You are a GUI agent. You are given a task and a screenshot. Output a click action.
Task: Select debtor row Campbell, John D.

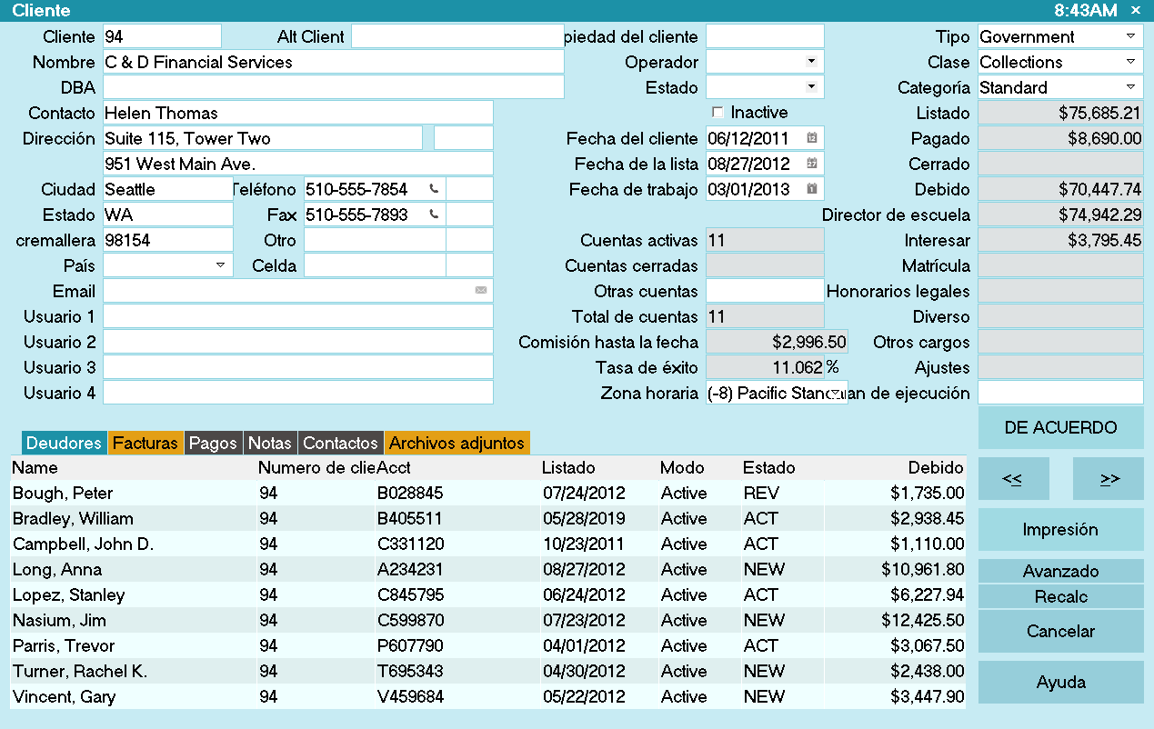(x=488, y=544)
